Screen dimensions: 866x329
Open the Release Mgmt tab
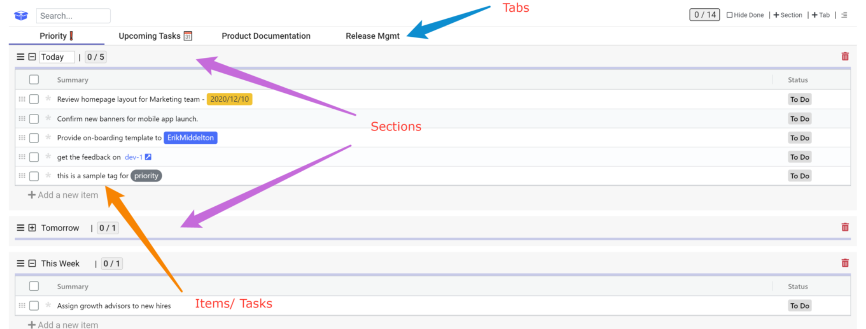tap(373, 36)
